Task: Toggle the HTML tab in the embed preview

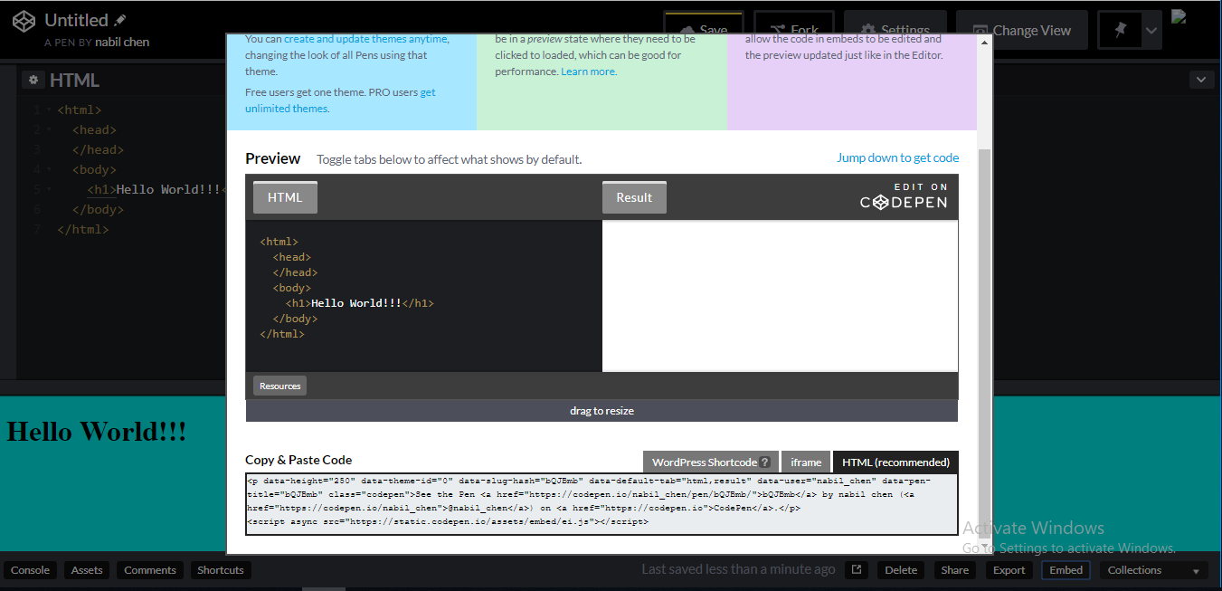Action: 284,196
